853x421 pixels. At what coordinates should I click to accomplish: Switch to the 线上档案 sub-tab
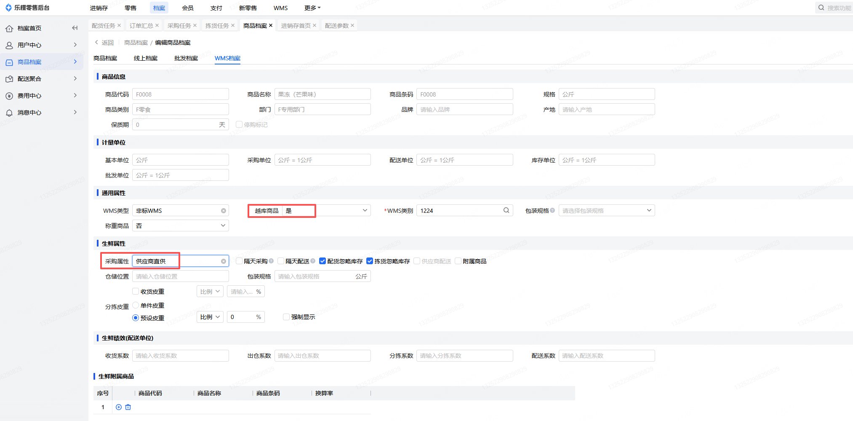click(x=146, y=58)
